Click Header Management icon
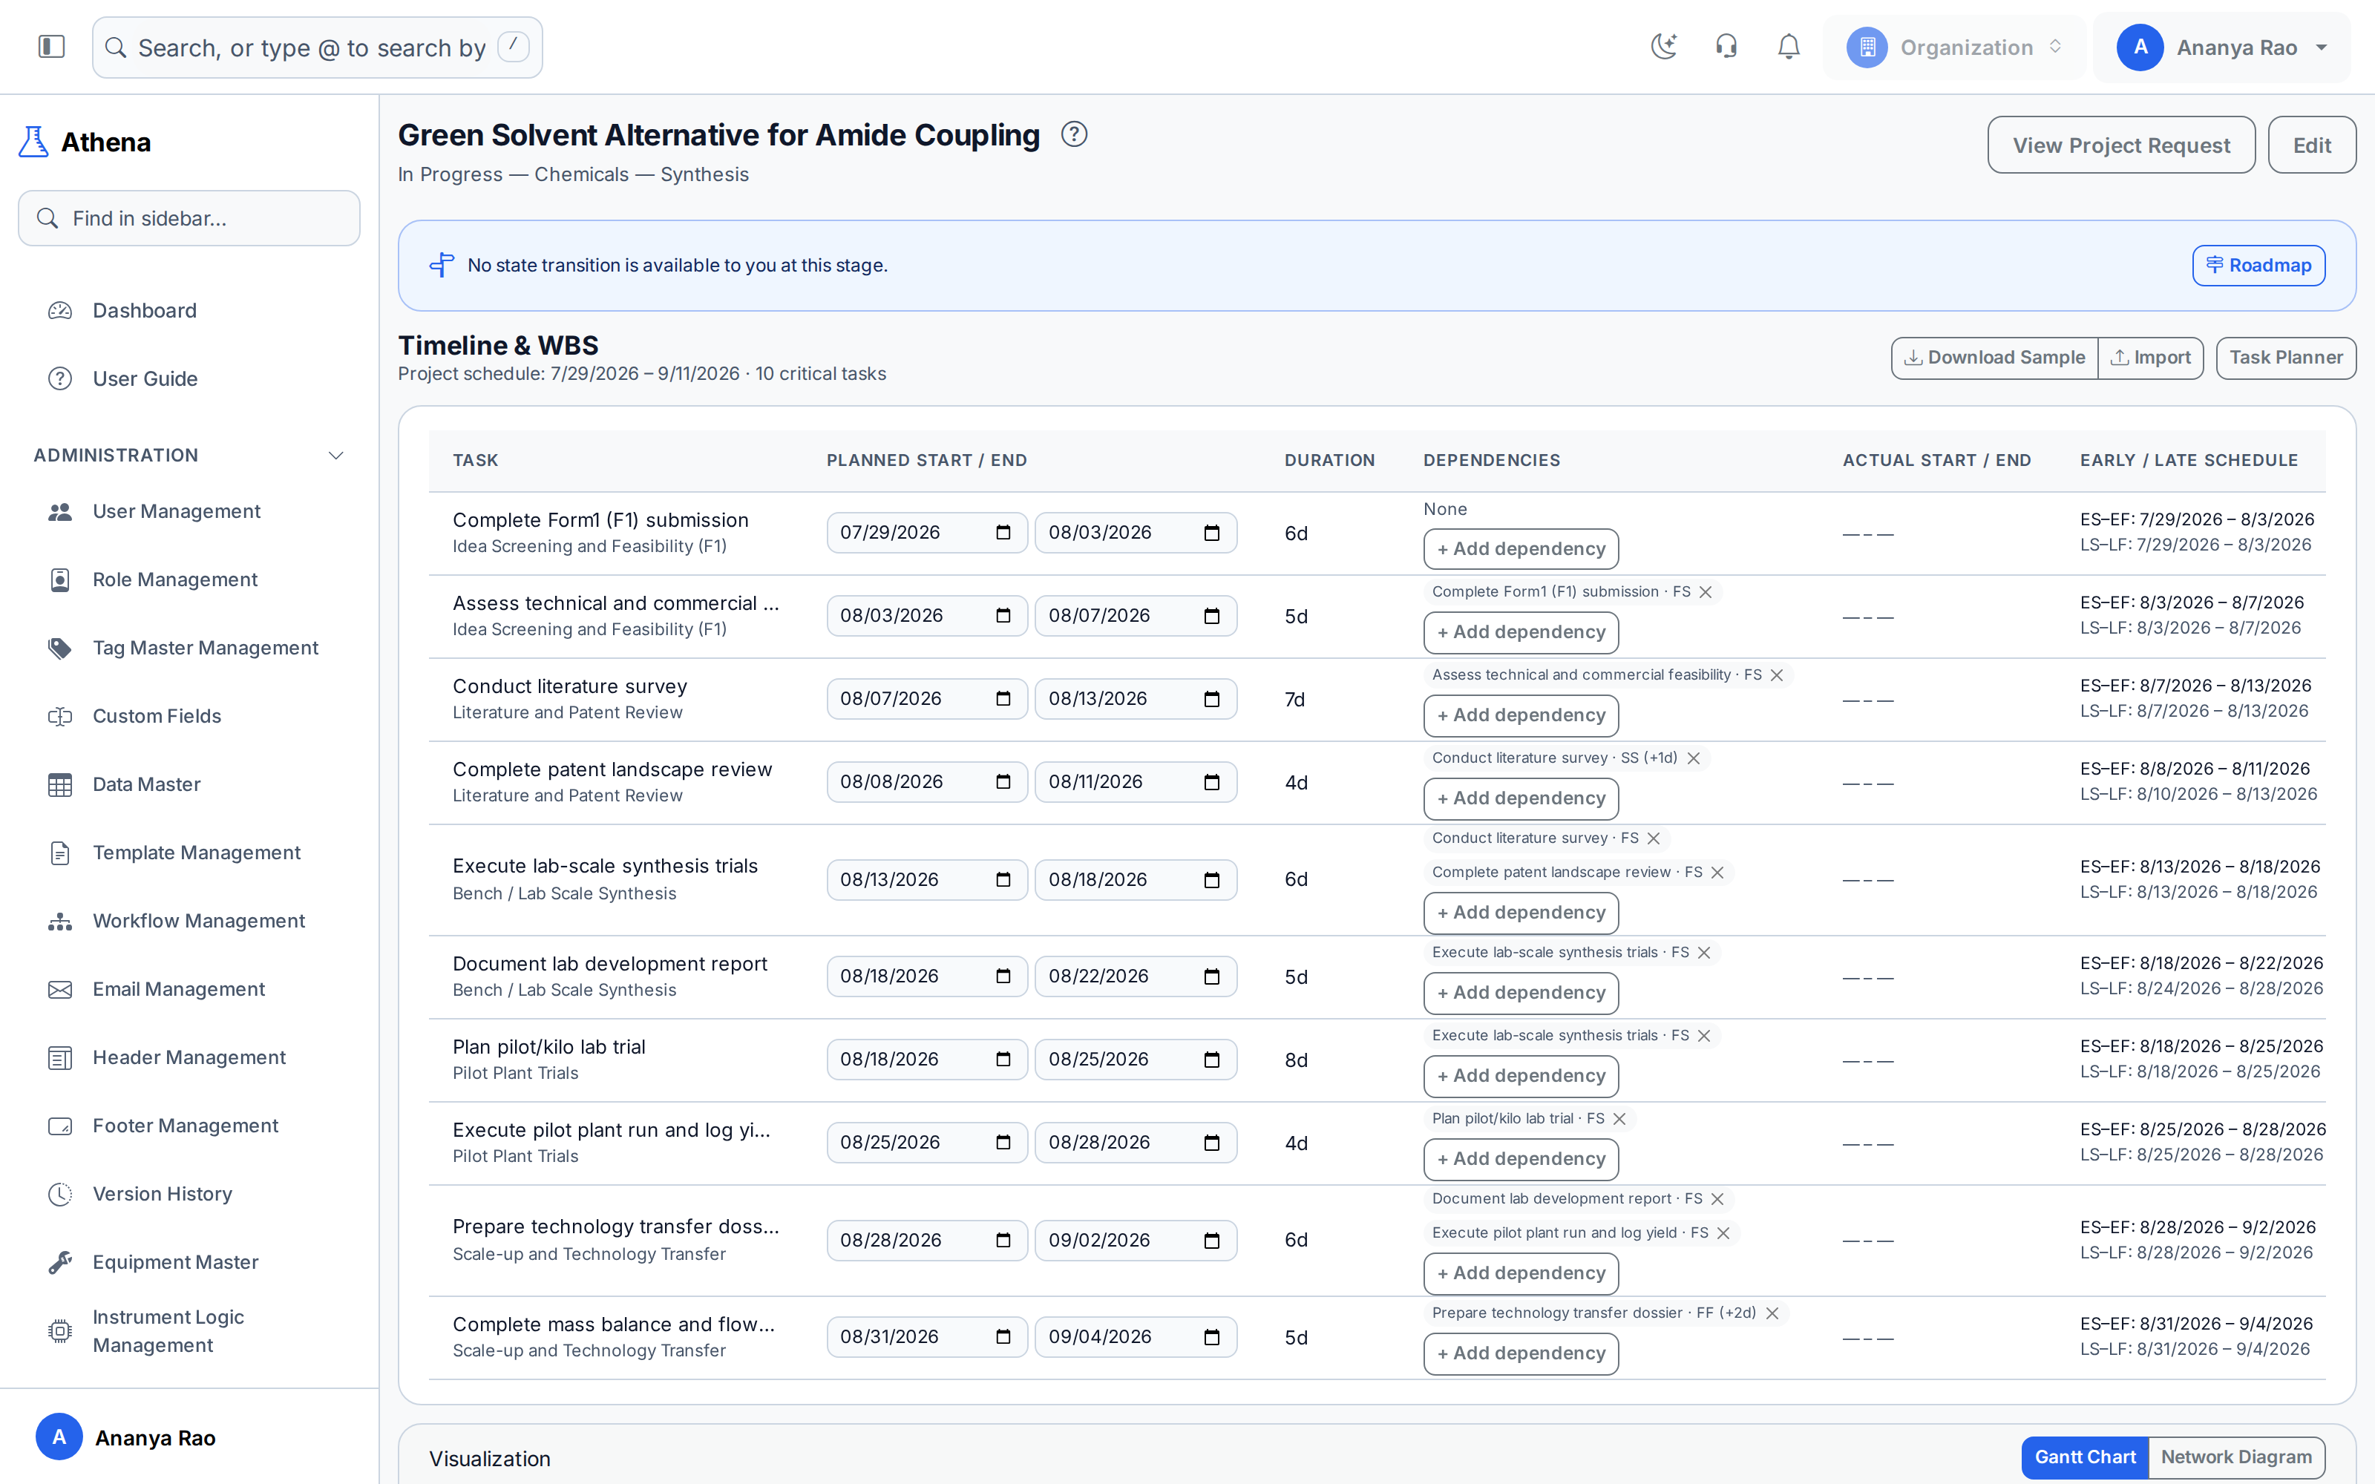This screenshot has height=1484, width=2375. [60, 1058]
